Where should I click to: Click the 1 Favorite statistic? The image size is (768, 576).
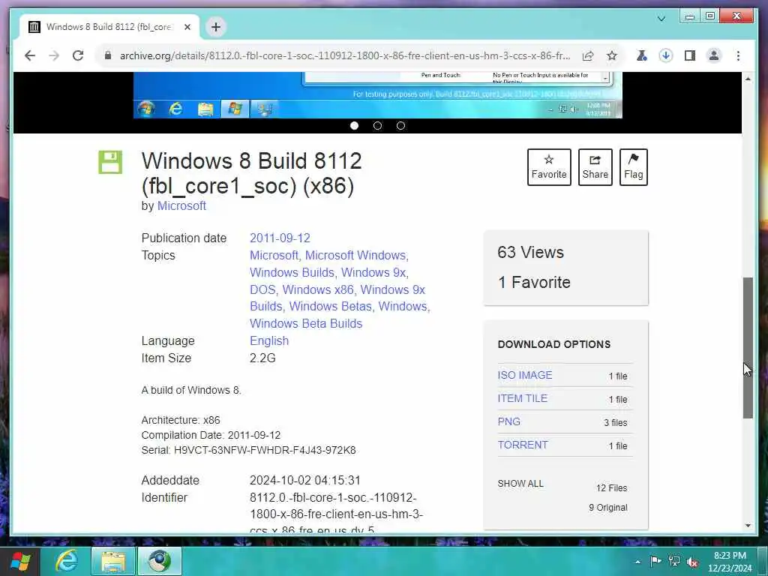[534, 282]
